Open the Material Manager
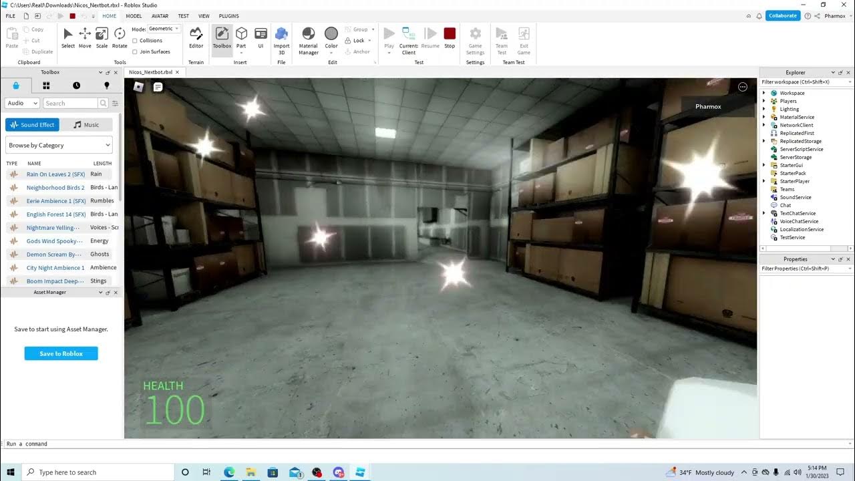 (x=308, y=41)
